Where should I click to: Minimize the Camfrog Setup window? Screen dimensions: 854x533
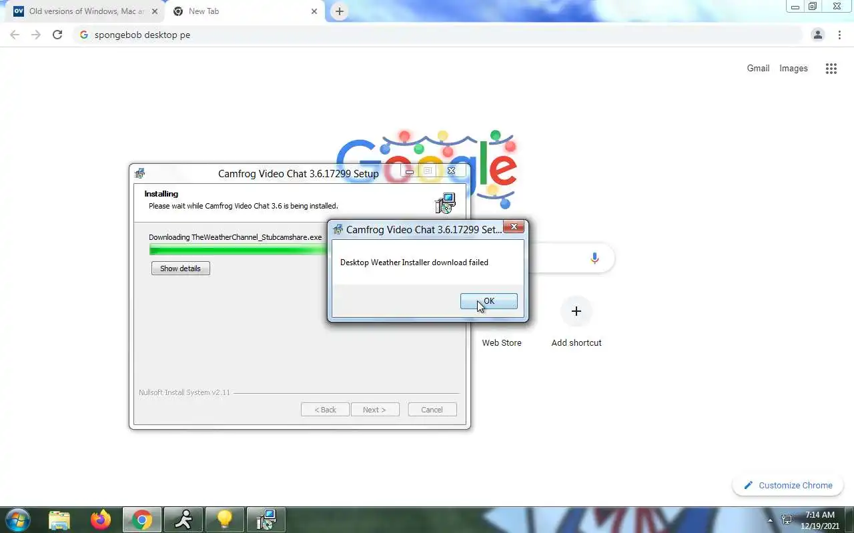click(x=409, y=171)
